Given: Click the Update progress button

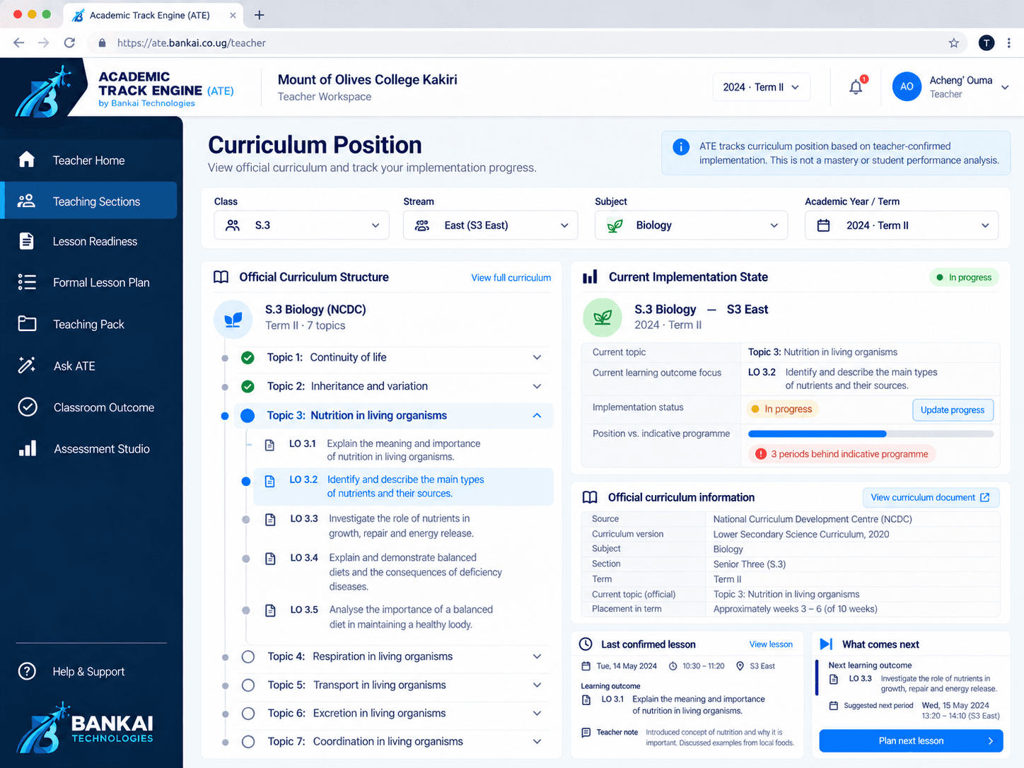Looking at the screenshot, I should click(x=953, y=410).
